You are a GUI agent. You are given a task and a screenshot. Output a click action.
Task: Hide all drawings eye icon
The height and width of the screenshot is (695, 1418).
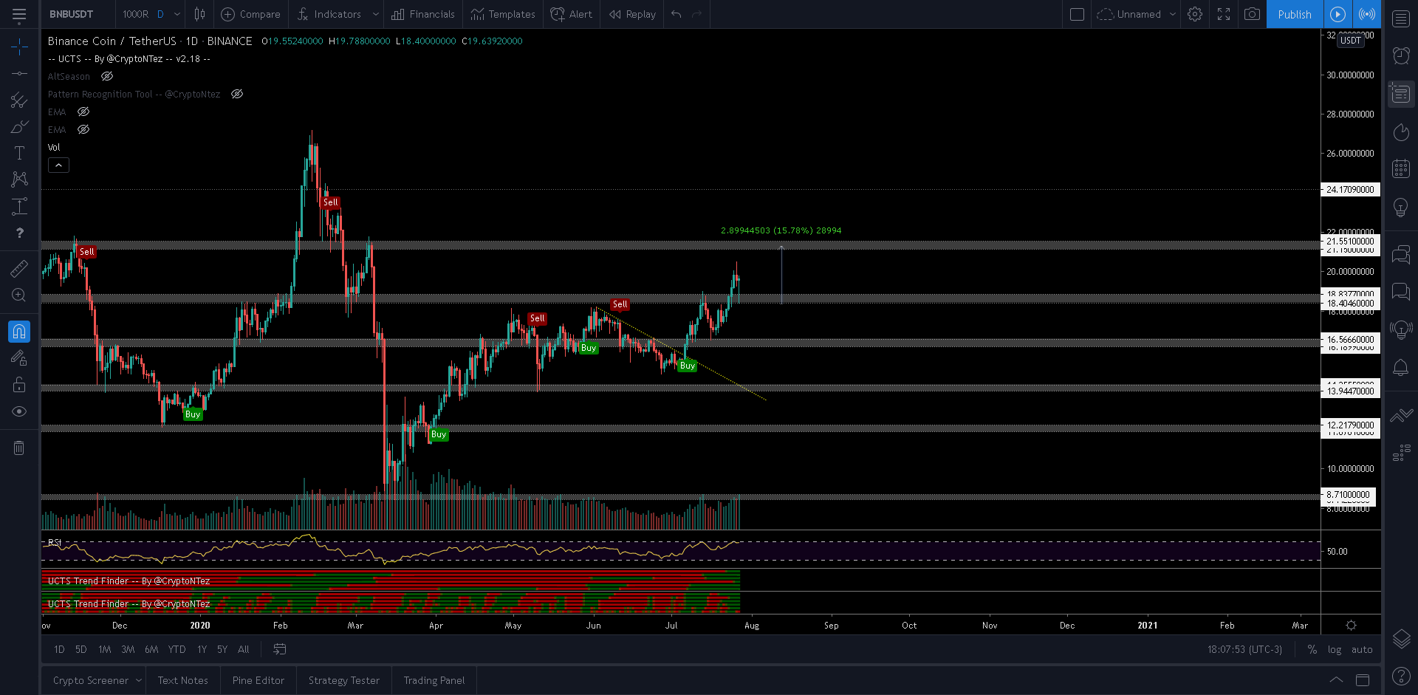[19, 411]
